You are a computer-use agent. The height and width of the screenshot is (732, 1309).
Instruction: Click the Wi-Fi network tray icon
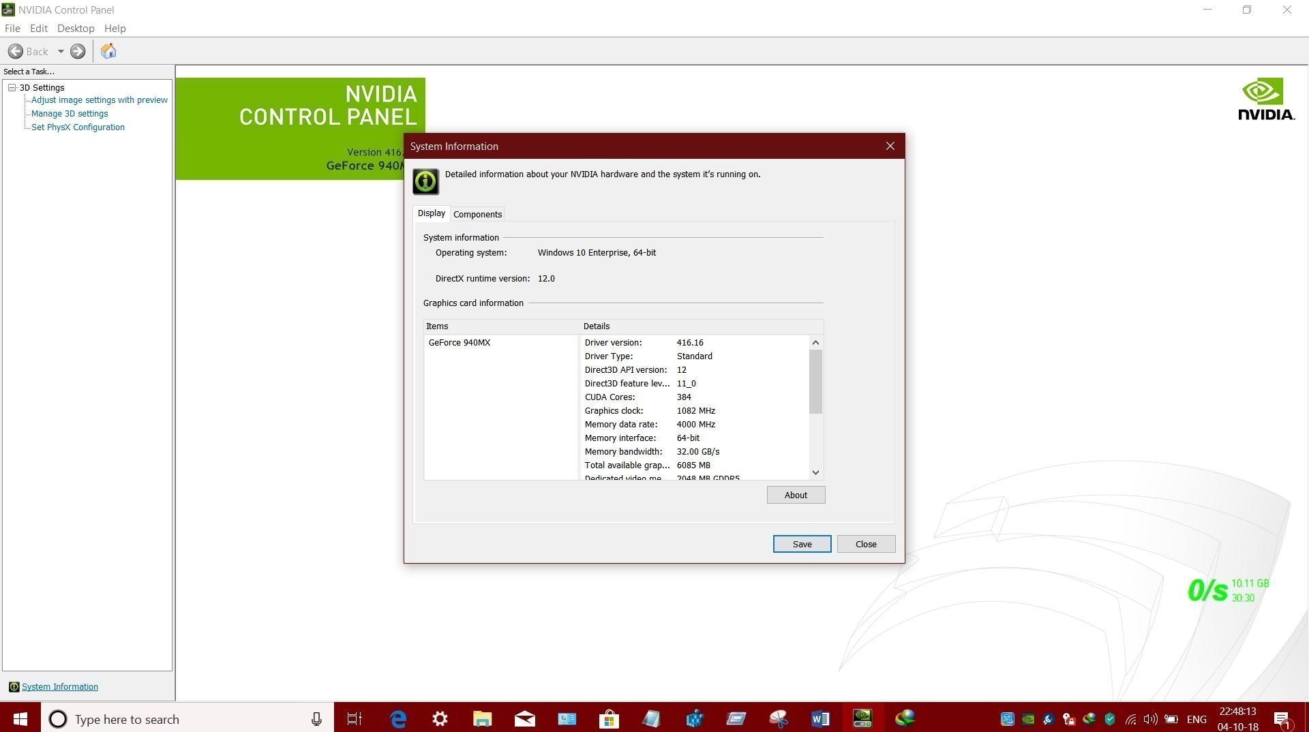[1130, 719]
